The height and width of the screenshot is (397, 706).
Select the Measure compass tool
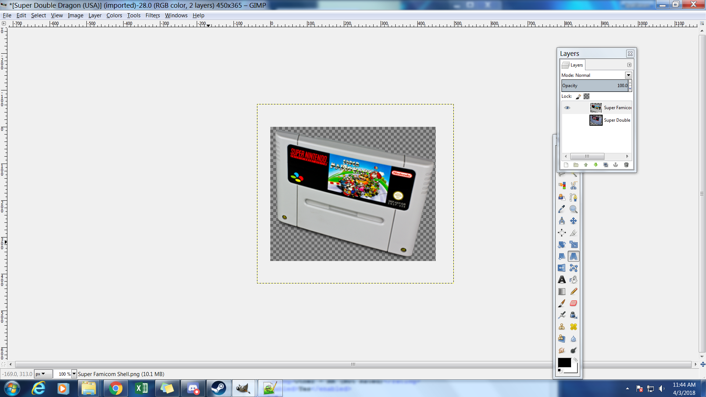(x=561, y=221)
